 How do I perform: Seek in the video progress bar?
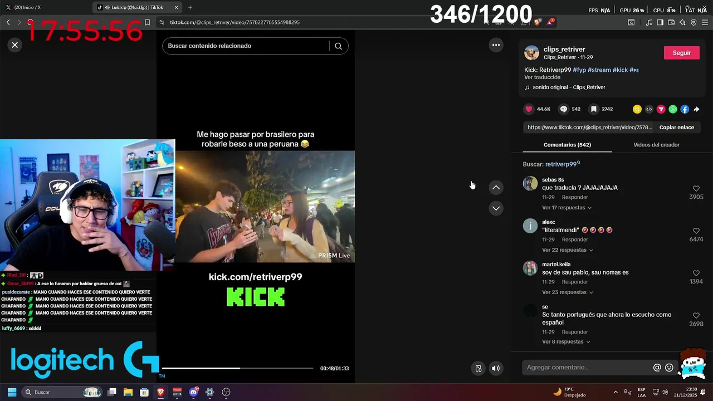238,368
